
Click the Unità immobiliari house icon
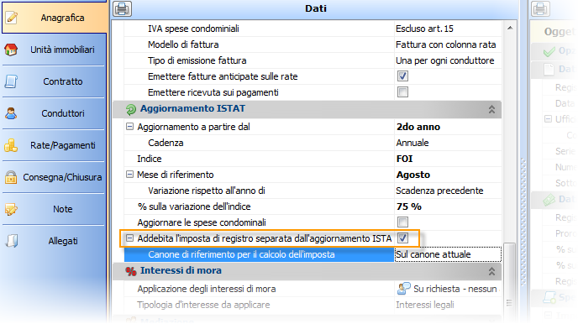11,50
